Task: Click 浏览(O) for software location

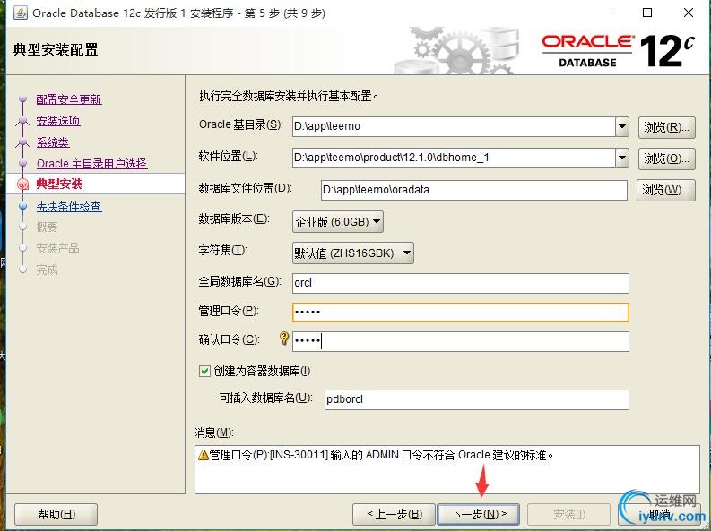Action: click(666, 158)
